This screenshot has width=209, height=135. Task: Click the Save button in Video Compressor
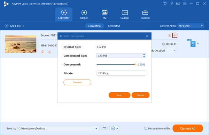click(x=119, y=95)
